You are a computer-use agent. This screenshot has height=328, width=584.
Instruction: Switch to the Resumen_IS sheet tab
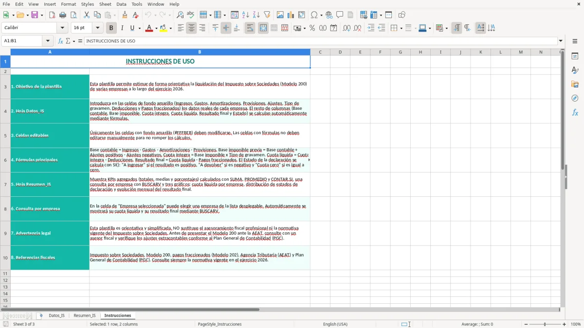(85, 316)
